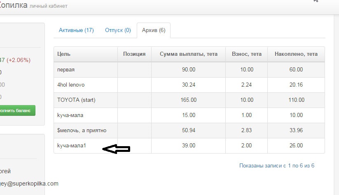Screen dimensions: 339x195
Task: Select the 4hol lenovo goal row
Action: 189,85
